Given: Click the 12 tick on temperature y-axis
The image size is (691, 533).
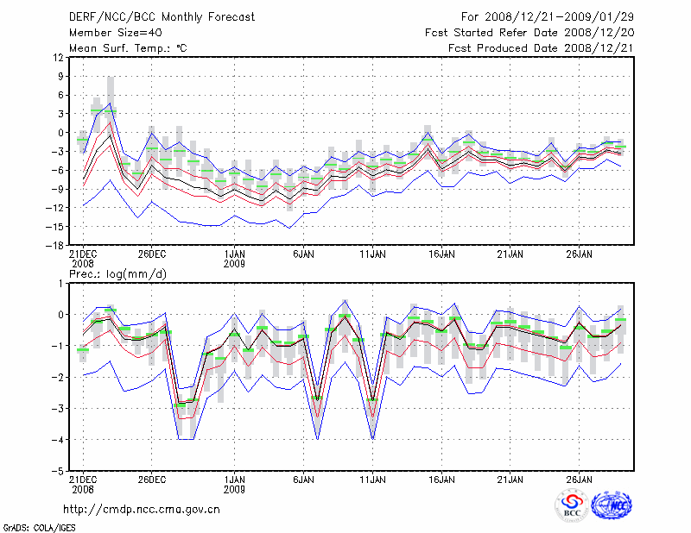Looking at the screenshot, I should pos(56,58).
